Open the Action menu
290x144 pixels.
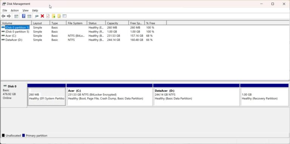[15, 10]
